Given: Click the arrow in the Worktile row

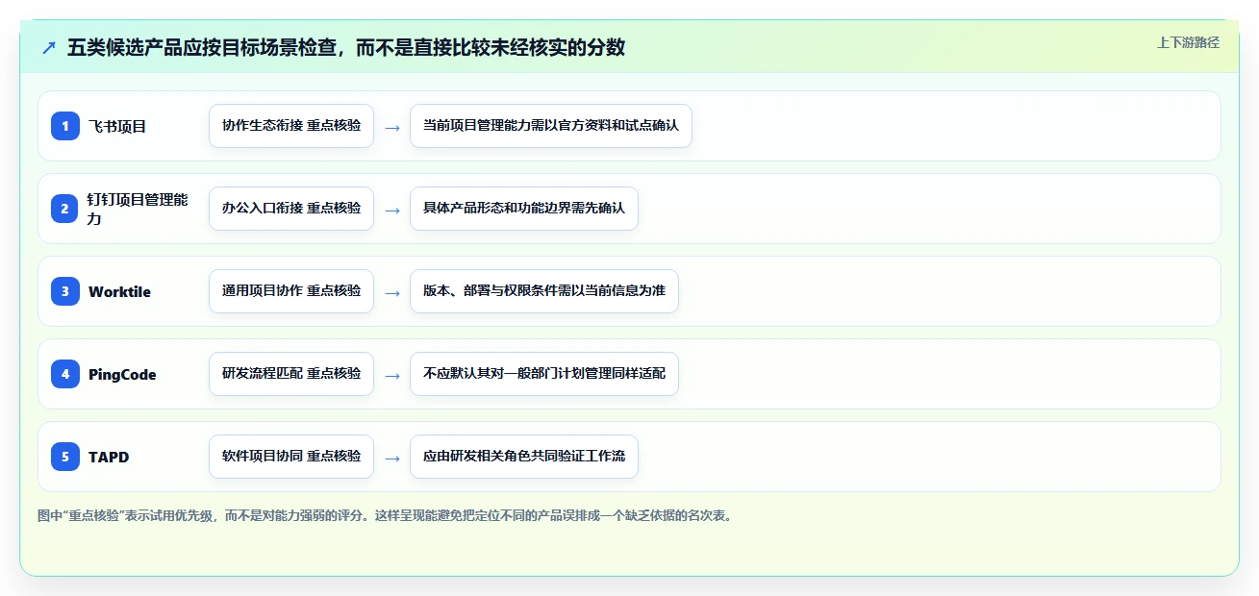Looking at the screenshot, I should pyautogui.click(x=391, y=292).
